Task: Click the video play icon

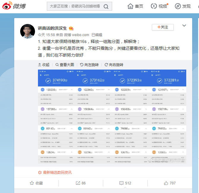Action: (154, 6)
